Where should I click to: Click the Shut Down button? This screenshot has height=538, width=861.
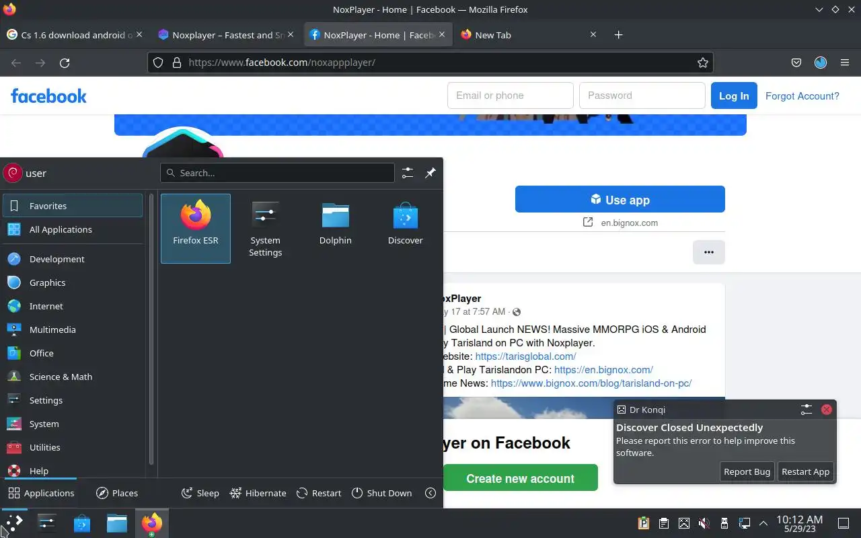point(381,493)
